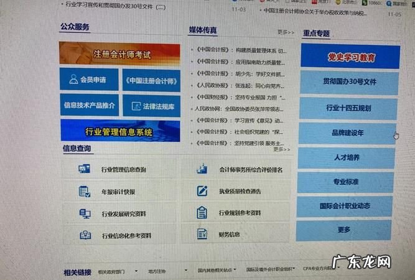Open 信息技术产品推介 button

coord(90,105)
